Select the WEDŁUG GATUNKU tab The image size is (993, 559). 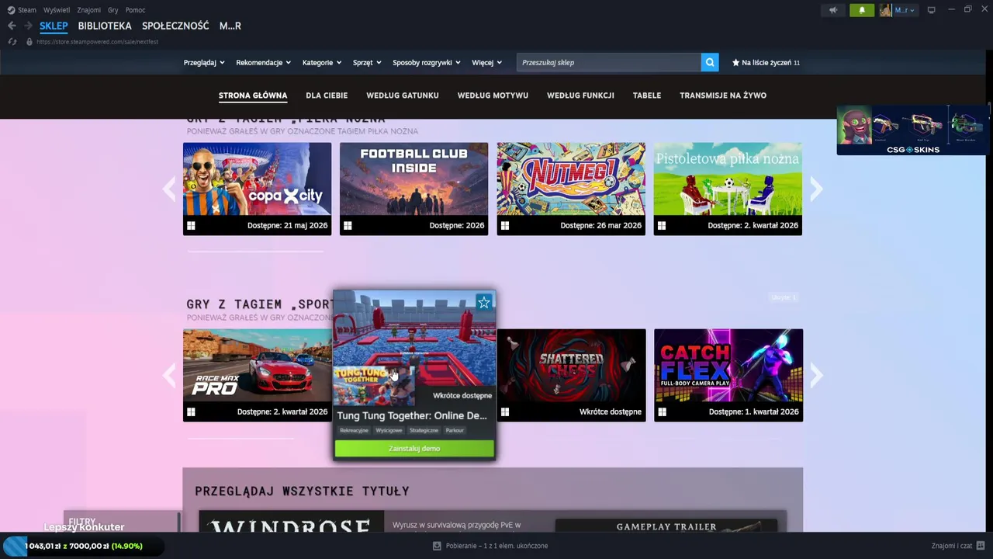pos(403,95)
